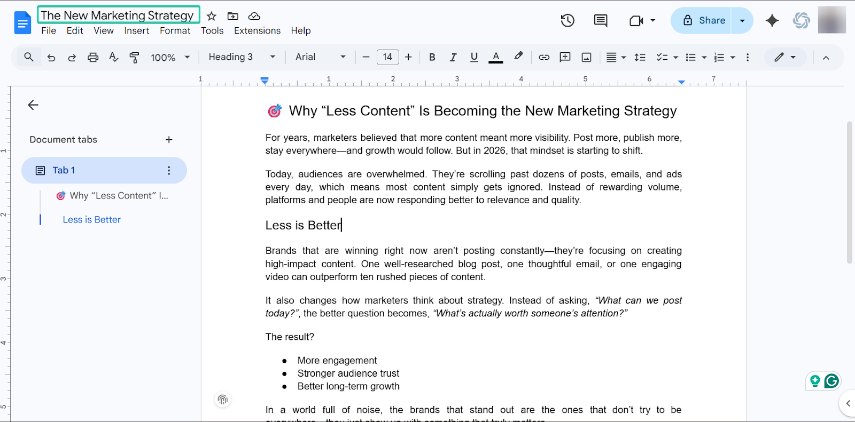Toggle underline formatting
This screenshot has width=855, height=422.
(x=474, y=57)
